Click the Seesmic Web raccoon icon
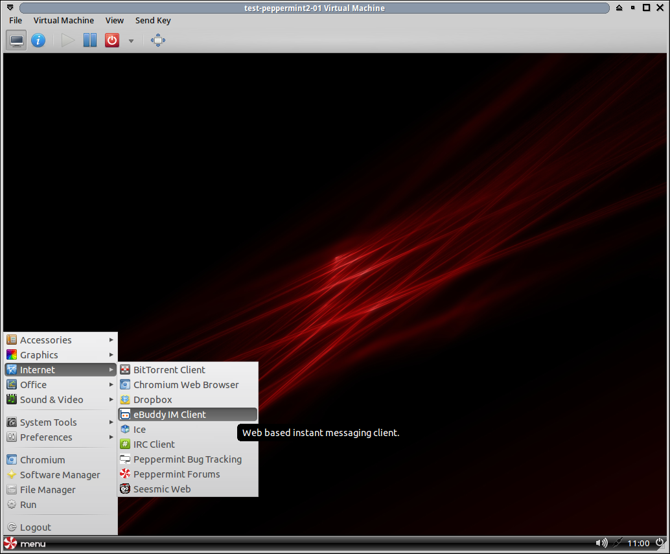 (125, 489)
